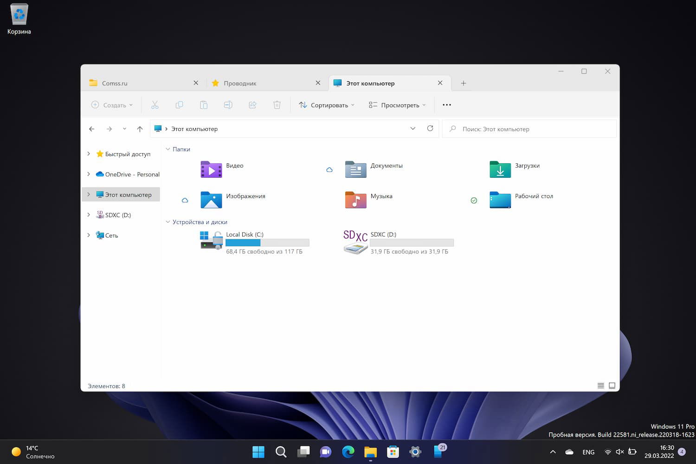This screenshot has height=464, width=696.
Task: Click the SDXC (D:) capacity bar
Action: [412, 243]
